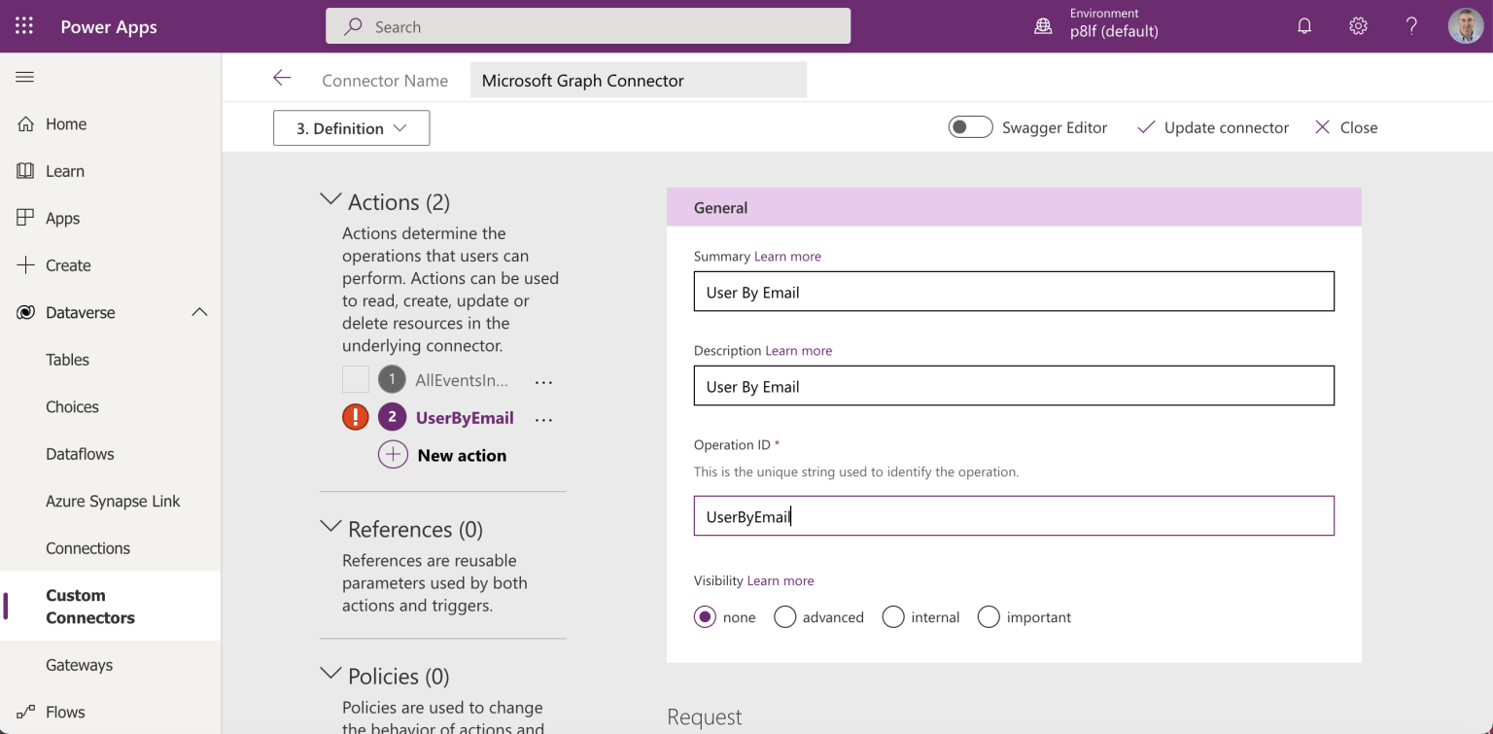Click the red error icon next to UserByEmail
This screenshot has width=1493, height=734.
point(356,417)
